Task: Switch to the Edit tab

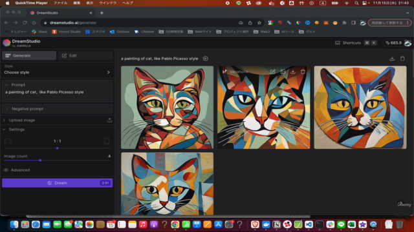Action: coord(85,55)
